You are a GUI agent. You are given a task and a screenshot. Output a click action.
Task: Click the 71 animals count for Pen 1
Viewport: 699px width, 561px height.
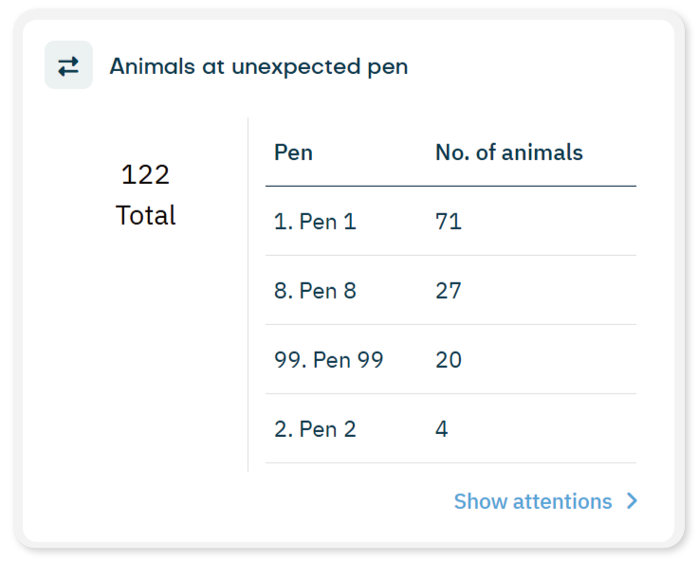pos(448,222)
